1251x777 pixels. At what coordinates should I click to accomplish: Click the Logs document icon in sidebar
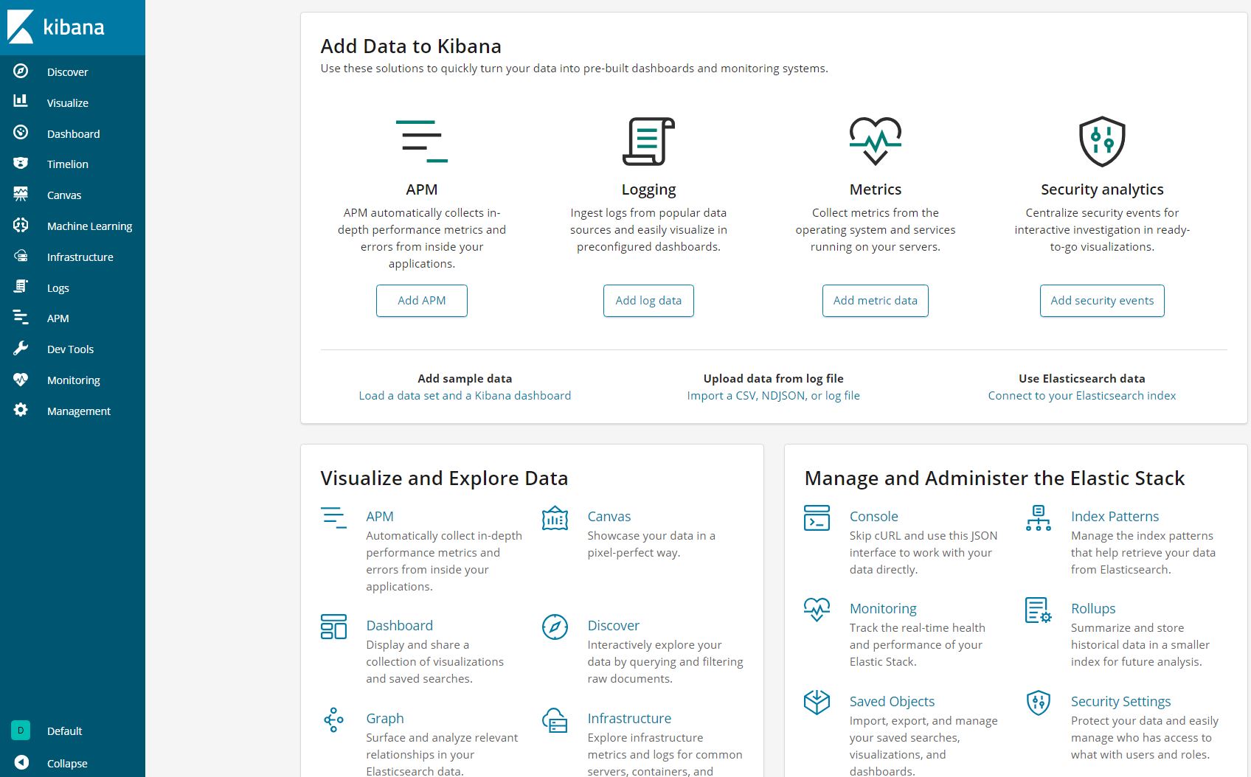tap(21, 286)
